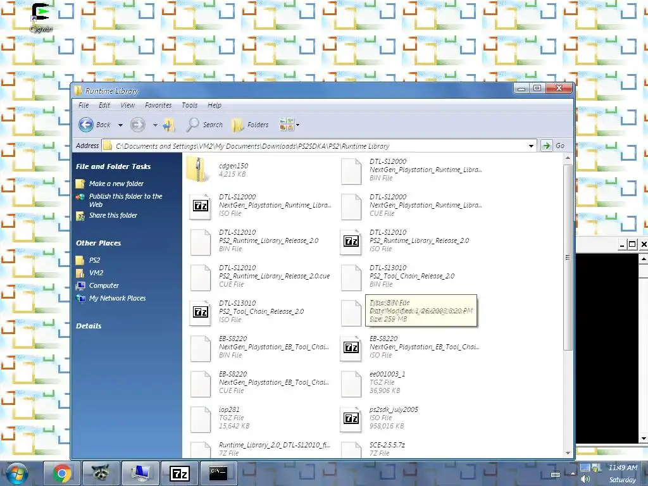Screen dimensions: 648x486
Task: Switch to command prompt taskbar button
Action: coord(218,472)
